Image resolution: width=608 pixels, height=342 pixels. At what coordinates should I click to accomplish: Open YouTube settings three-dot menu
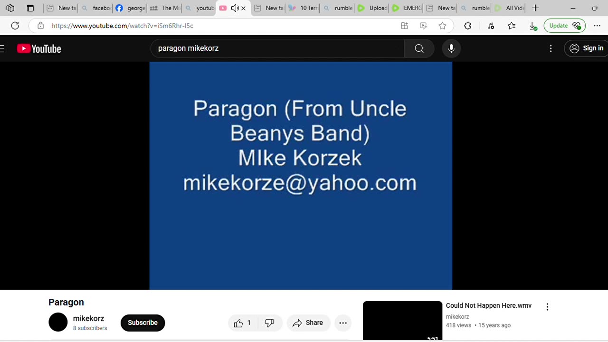click(x=551, y=48)
